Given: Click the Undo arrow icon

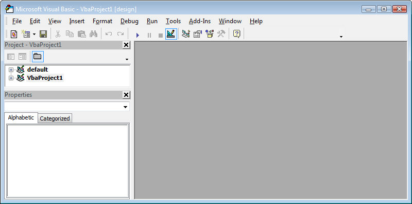Looking at the screenshot, I should (x=109, y=34).
